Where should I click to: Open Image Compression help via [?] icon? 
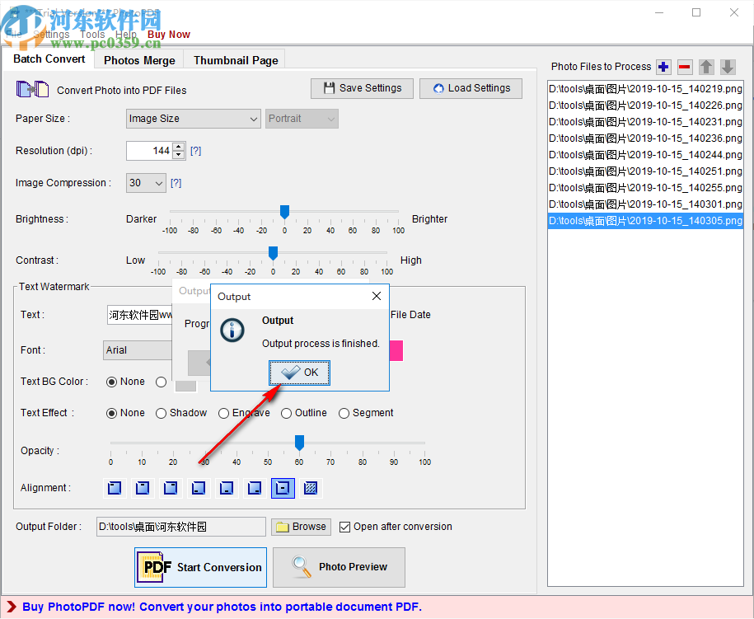click(x=176, y=182)
